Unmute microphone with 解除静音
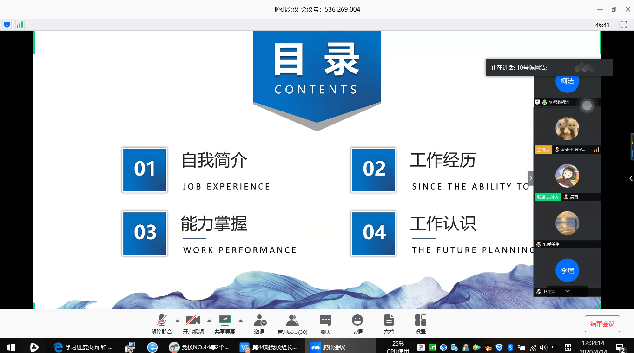634x353 pixels. pyautogui.click(x=161, y=324)
